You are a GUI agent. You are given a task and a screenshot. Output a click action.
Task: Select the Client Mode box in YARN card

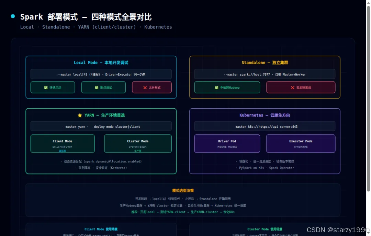click(63, 144)
